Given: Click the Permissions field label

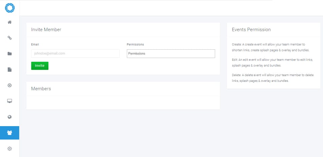Looking at the screenshot, I should (x=135, y=44).
